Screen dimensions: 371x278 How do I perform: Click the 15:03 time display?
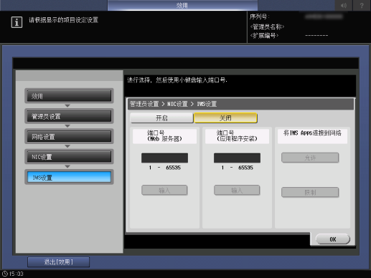[x=17, y=274]
